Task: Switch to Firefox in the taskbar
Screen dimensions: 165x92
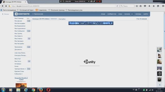Action: 41,90
